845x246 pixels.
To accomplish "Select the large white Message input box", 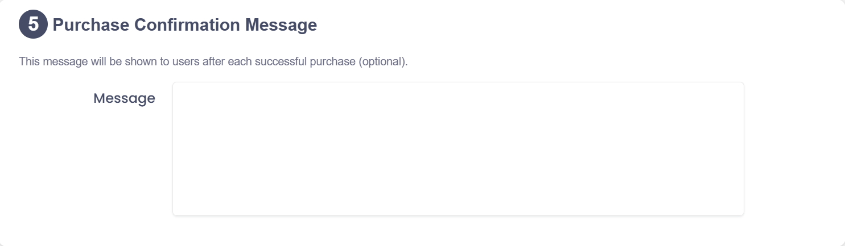I will (458, 149).
